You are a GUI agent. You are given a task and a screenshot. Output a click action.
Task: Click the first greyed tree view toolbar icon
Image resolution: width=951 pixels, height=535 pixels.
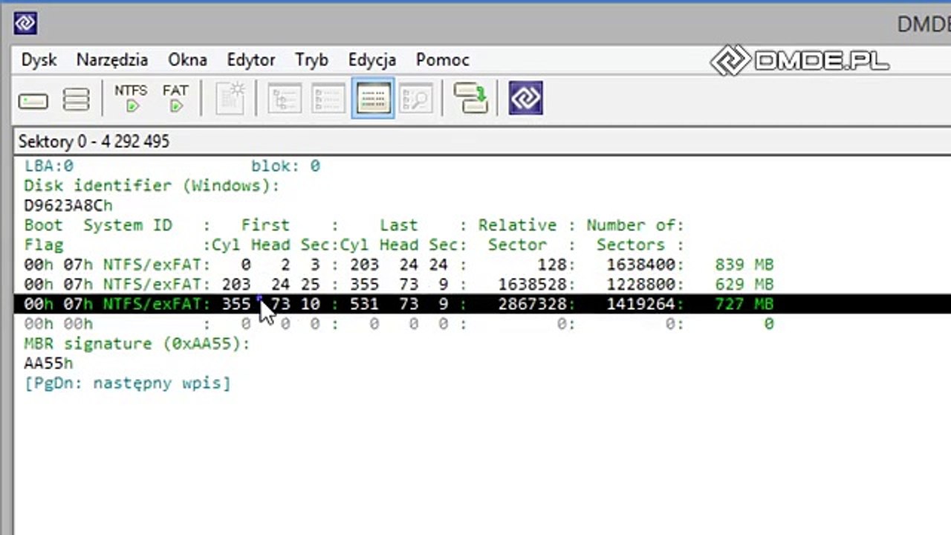pos(284,99)
